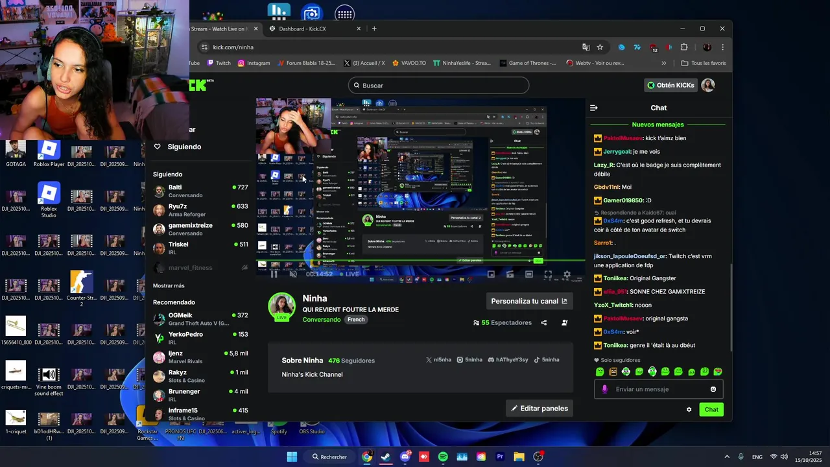
Task: Open Instagram bookmark
Action: coord(254,63)
